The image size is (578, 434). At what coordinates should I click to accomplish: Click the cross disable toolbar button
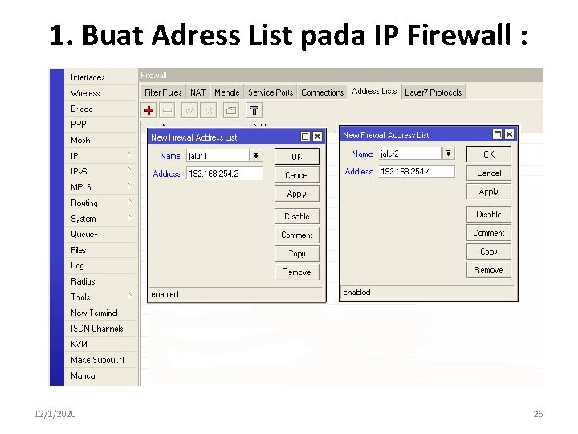click(208, 110)
